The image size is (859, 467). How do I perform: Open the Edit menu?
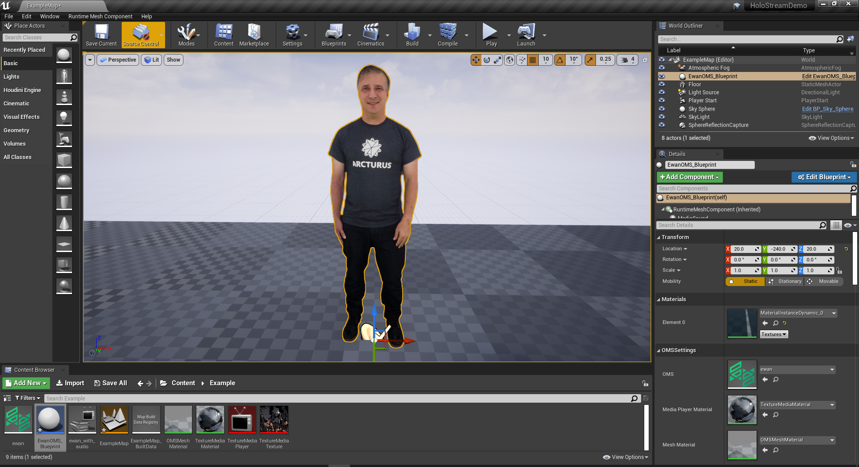point(26,17)
